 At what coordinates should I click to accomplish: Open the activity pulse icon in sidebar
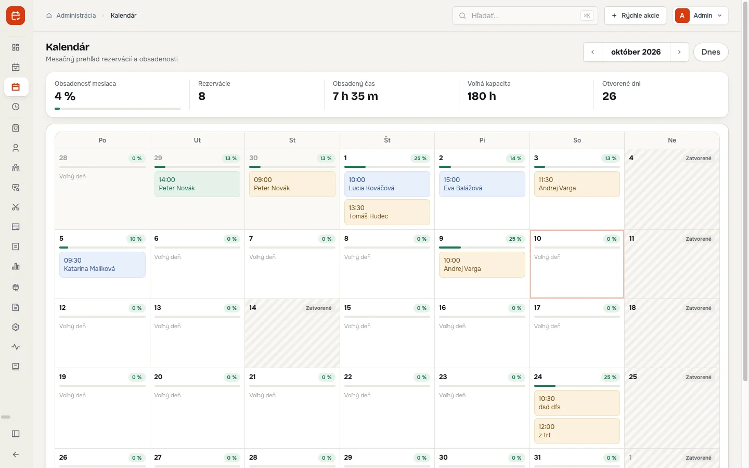coord(16,347)
